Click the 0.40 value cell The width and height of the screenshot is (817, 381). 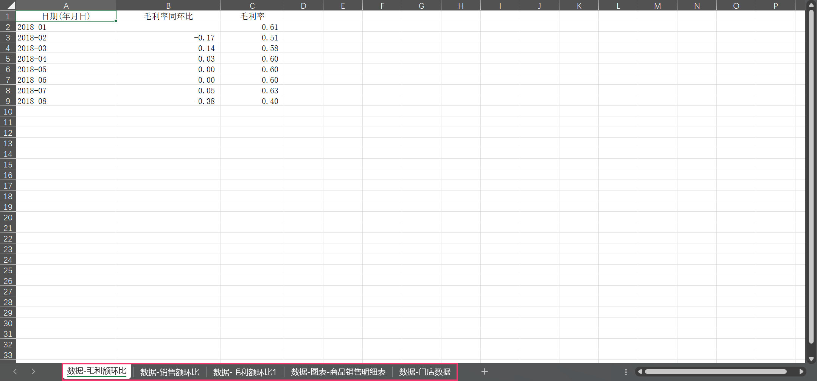pos(252,101)
